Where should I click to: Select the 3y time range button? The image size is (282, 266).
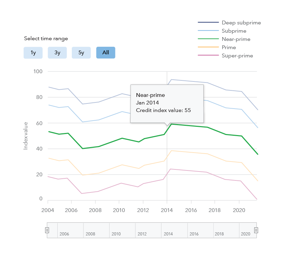(57, 53)
